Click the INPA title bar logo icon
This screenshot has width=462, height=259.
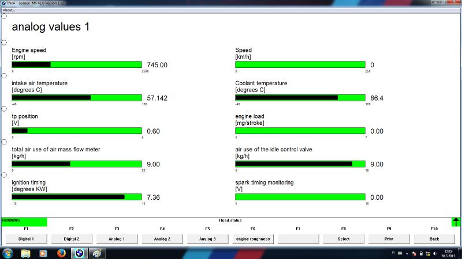click(3, 3)
